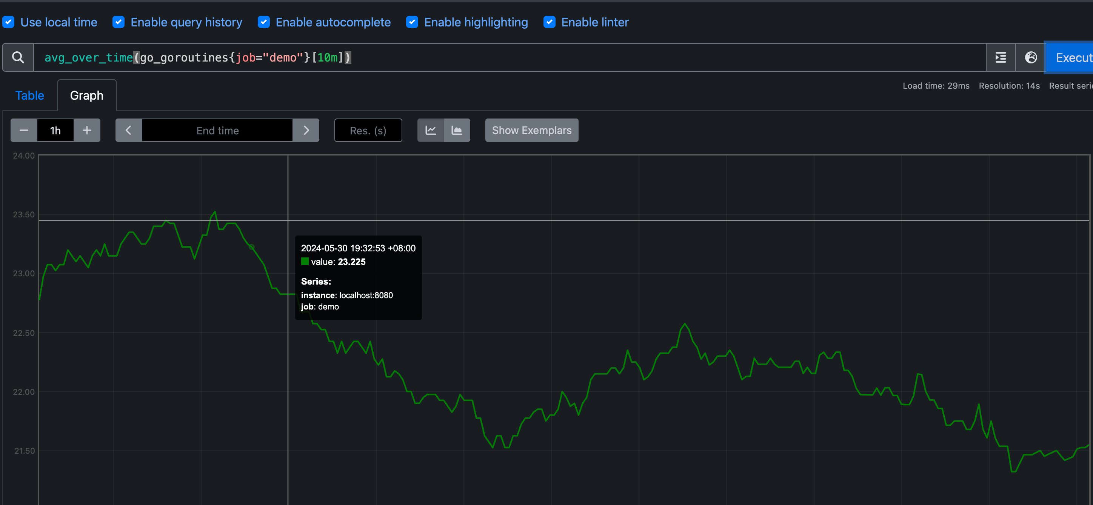Click the 23.00 y-axis label
The width and height of the screenshot is (1093, 505).
click(x=24, y=274)
